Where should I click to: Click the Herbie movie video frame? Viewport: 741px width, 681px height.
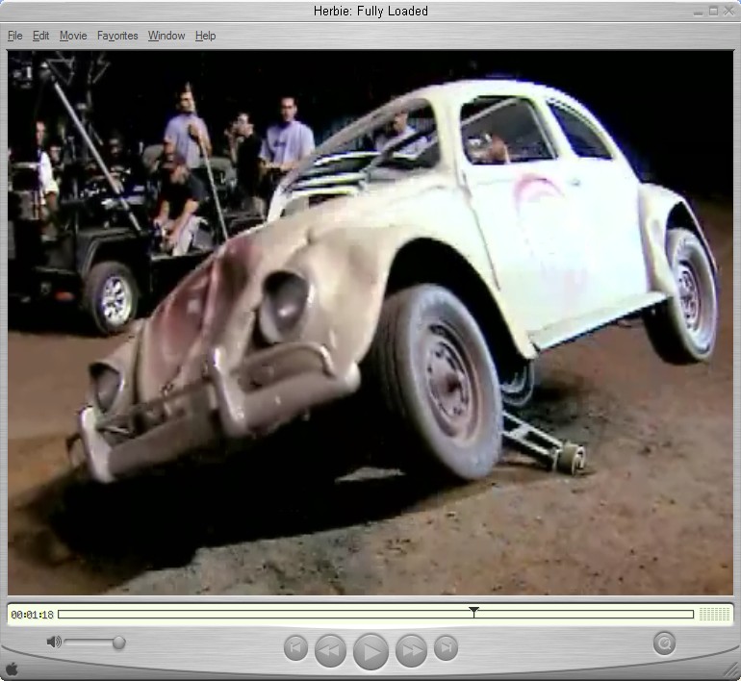[x=370, y=322]
